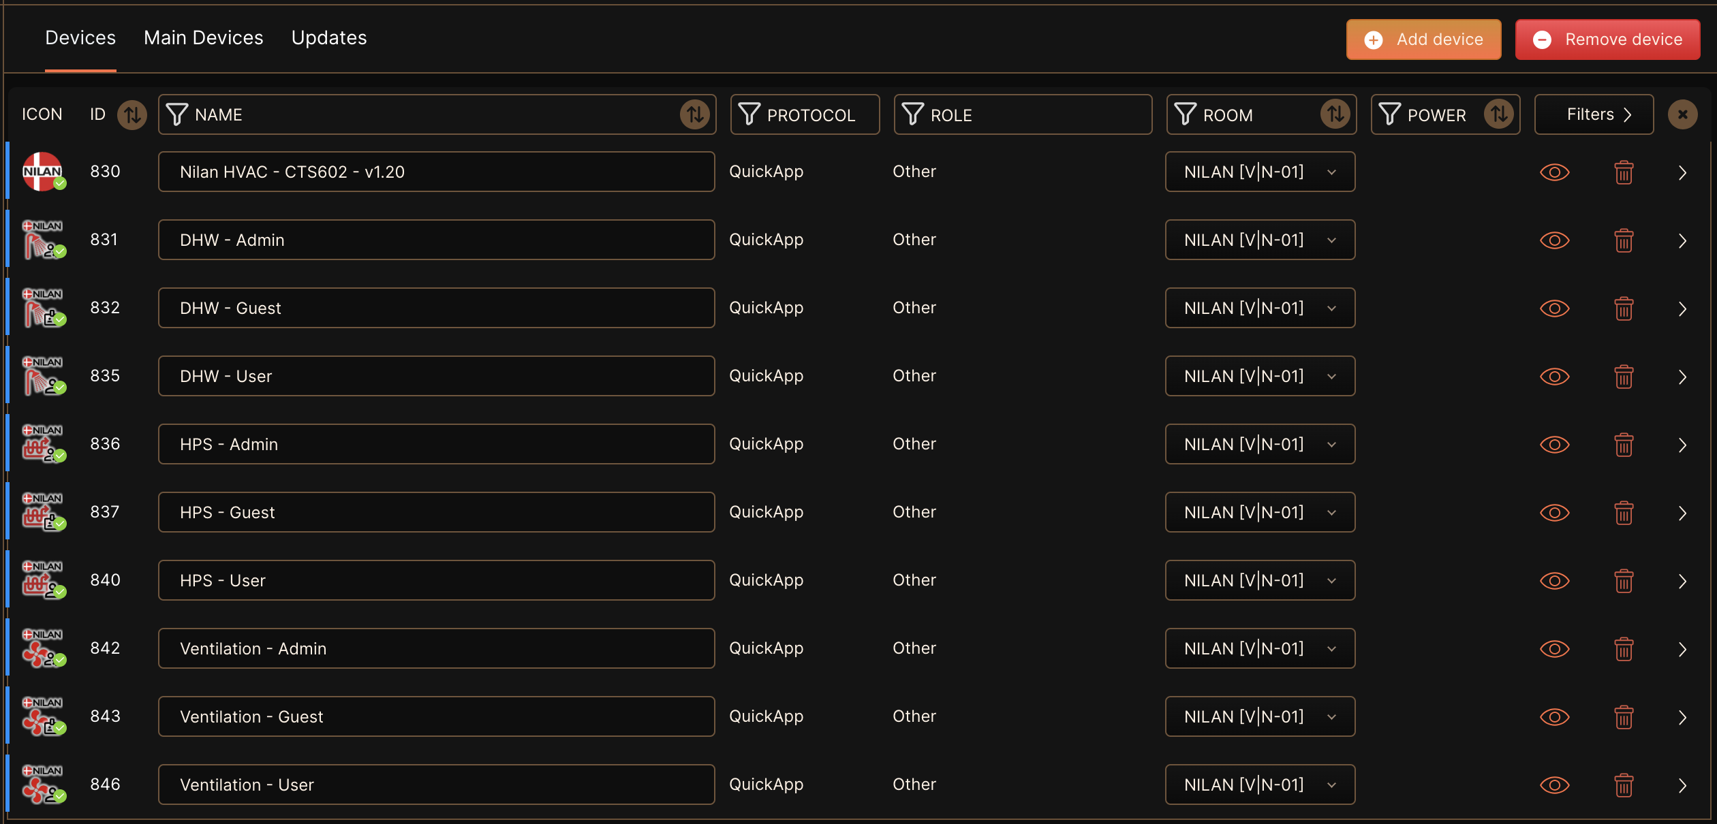Click the Remove device button
The image size is (1717, 824).
coord(1607,39)
